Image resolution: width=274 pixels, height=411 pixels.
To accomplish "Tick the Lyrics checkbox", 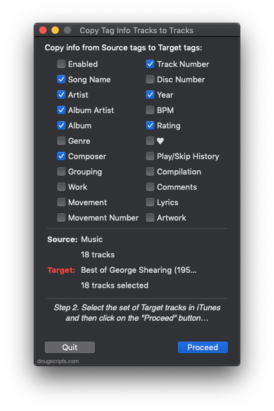I will (x=150, y=202).
